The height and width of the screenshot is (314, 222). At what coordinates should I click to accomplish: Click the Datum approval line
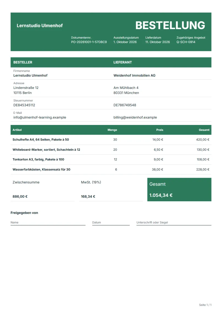coord(111,223)
